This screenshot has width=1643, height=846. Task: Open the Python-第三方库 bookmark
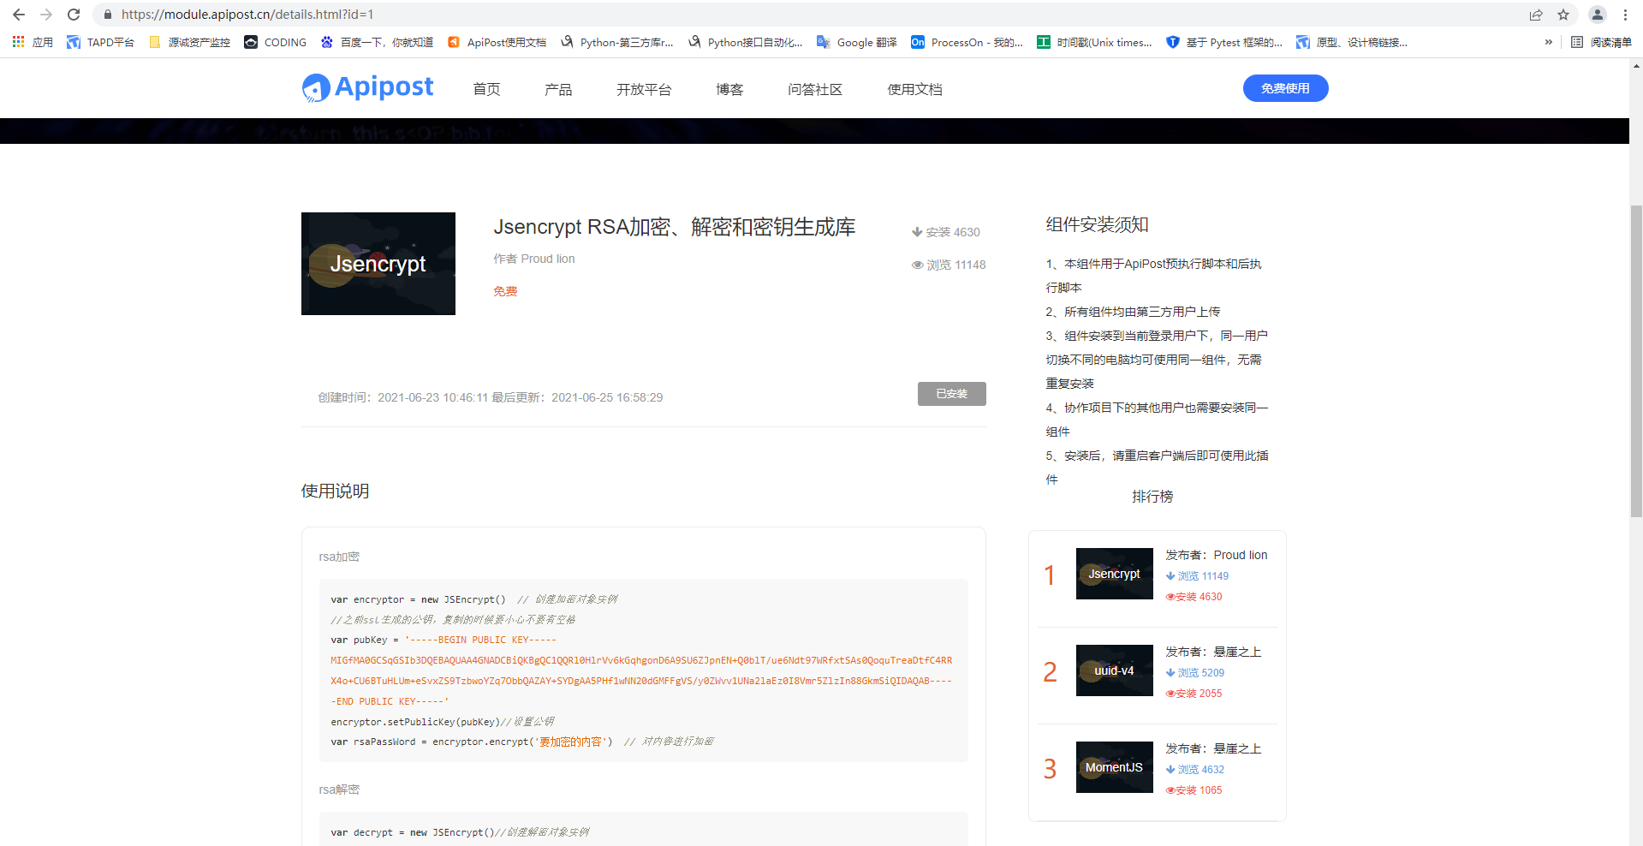tap(617, 42)
